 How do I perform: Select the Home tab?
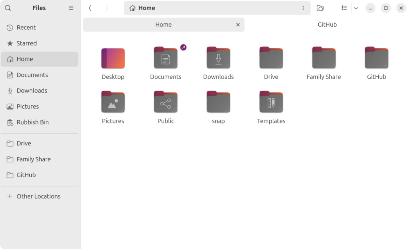tap(163, 25)
